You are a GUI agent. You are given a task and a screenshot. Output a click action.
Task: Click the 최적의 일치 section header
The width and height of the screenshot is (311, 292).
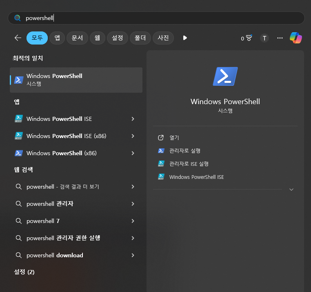tap(28, 58)
